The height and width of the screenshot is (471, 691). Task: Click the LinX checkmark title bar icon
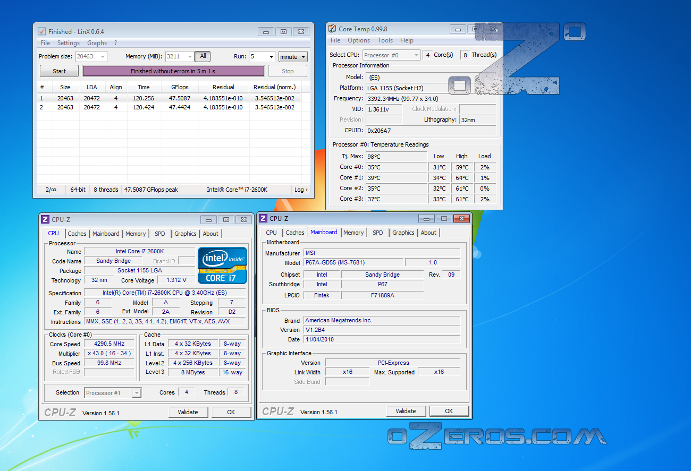(41, 31)
